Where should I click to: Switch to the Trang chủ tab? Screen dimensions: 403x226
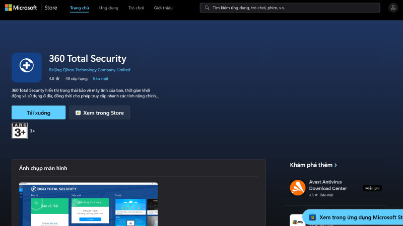79,8
